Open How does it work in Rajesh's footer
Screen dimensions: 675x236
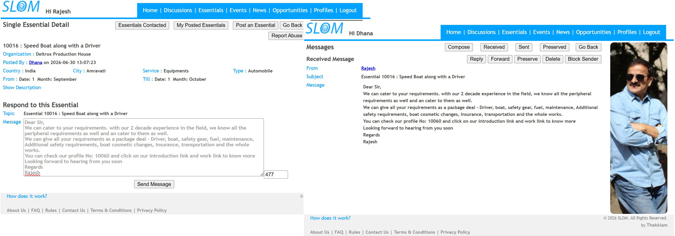click(27, 196)
